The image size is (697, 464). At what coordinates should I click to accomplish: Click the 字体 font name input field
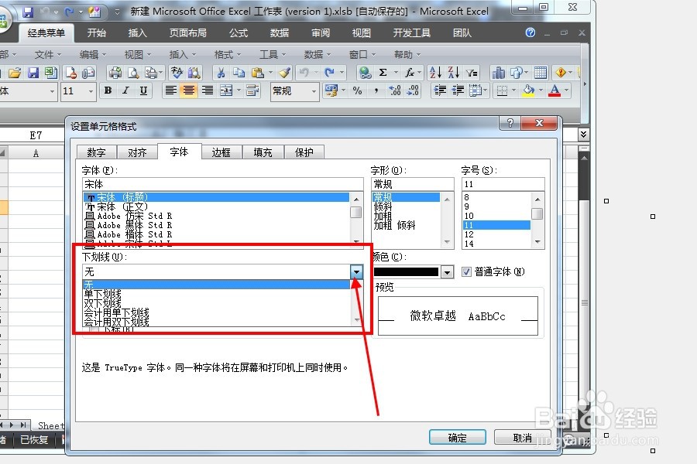[x=223, y=184]
